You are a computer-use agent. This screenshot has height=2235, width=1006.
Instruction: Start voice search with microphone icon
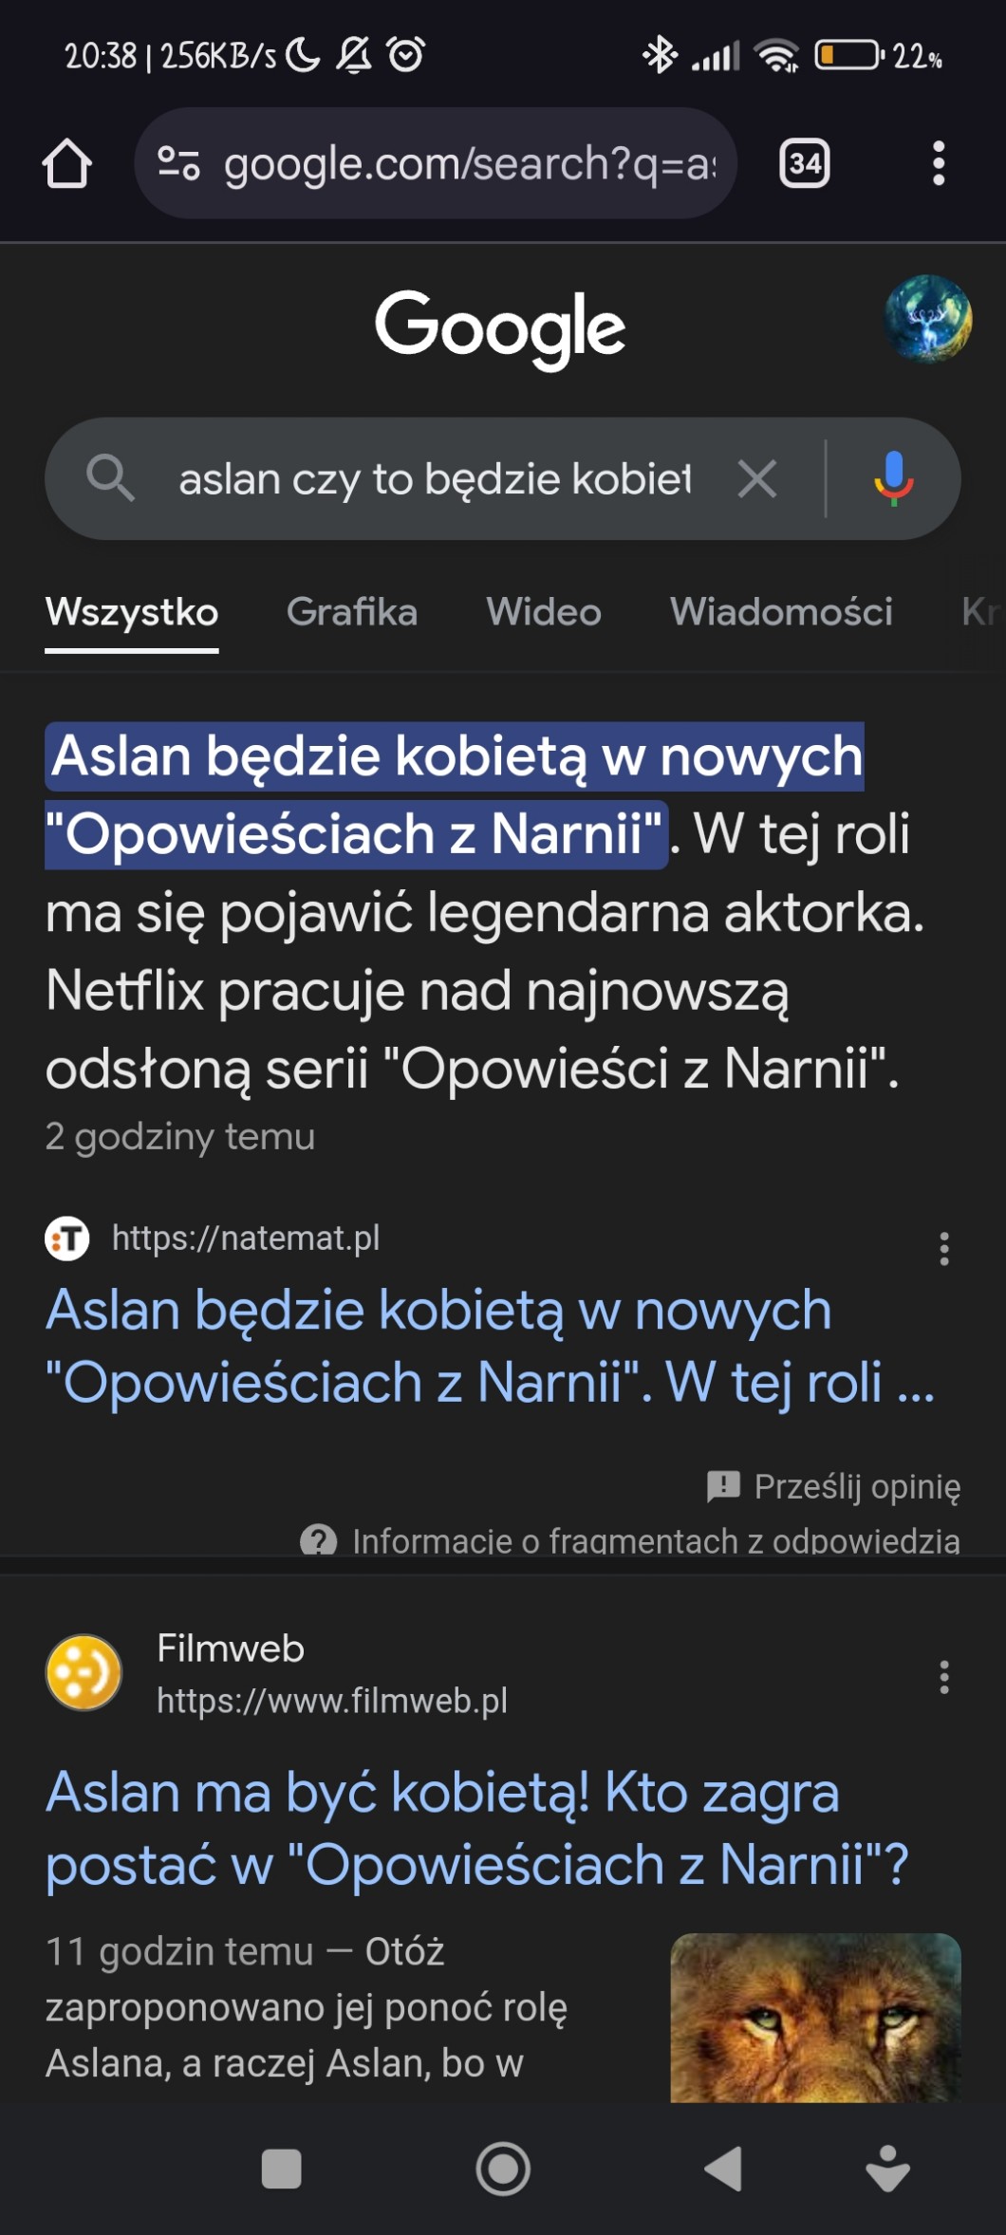coord(893,478)
